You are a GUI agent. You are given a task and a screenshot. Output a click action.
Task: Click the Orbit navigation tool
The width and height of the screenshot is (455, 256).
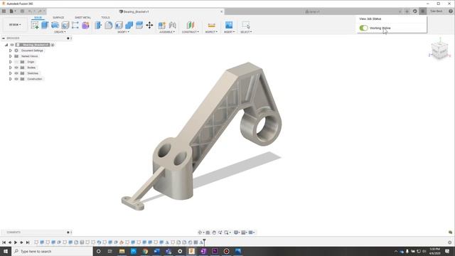tap(200, 233)
